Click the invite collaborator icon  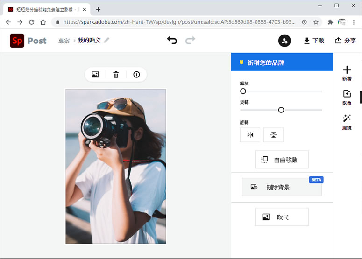tap(284, 41)
